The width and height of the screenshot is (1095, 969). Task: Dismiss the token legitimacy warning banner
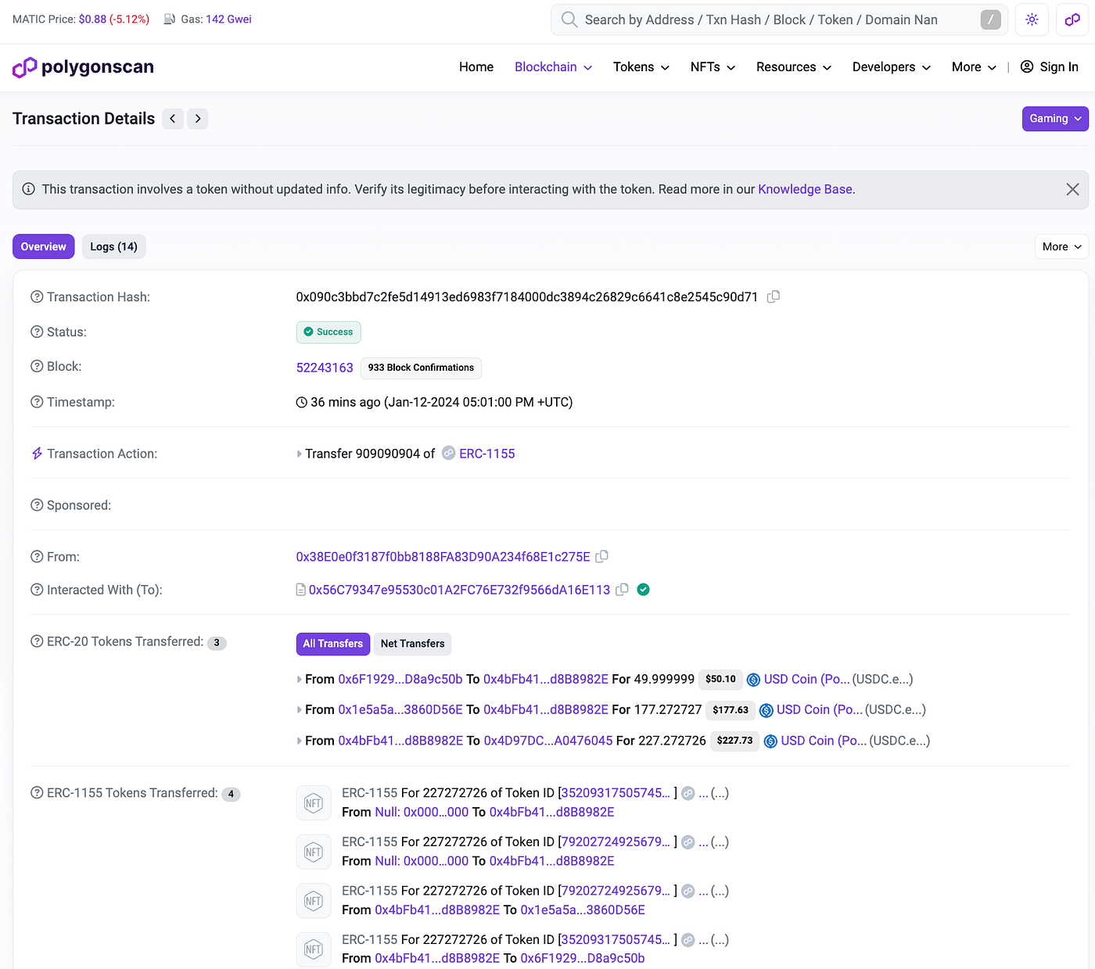pyautogui.click(x=1072, y=189)
